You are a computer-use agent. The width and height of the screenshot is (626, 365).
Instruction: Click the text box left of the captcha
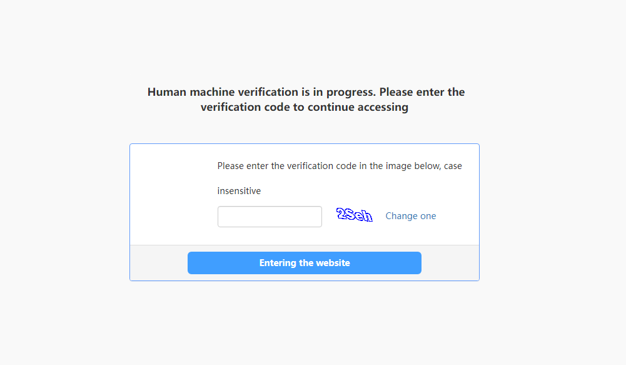click(x=270, y=216)
